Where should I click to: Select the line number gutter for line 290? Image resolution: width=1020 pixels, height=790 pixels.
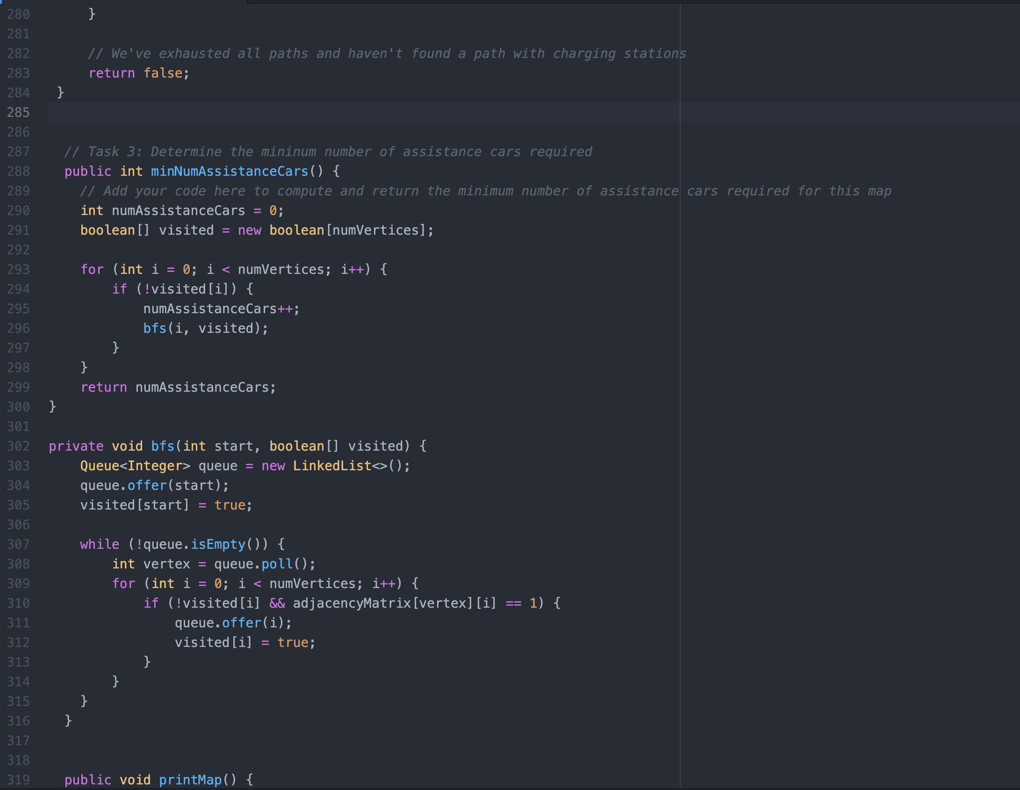[x=19, y=210]
